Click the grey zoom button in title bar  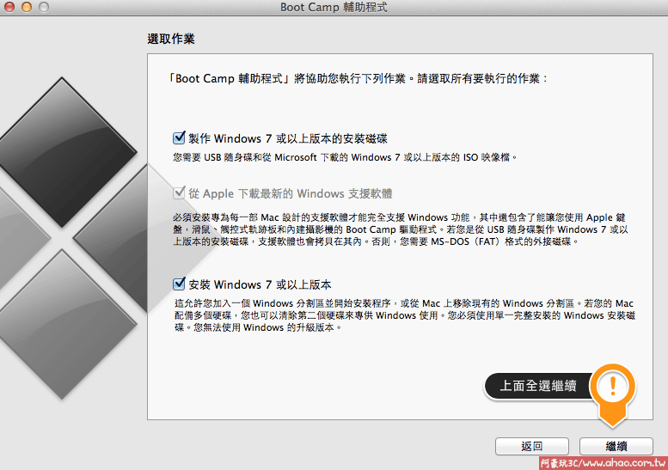(x=44, y=7)
